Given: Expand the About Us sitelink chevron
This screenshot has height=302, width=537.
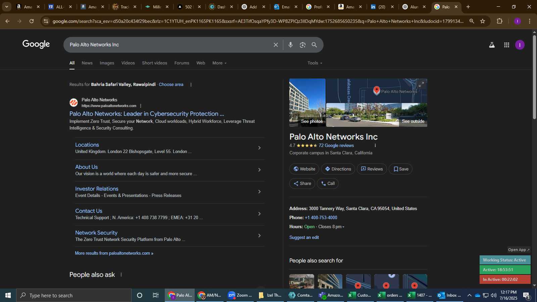Looking at the screenshot, I should click(x=259, y=170).
